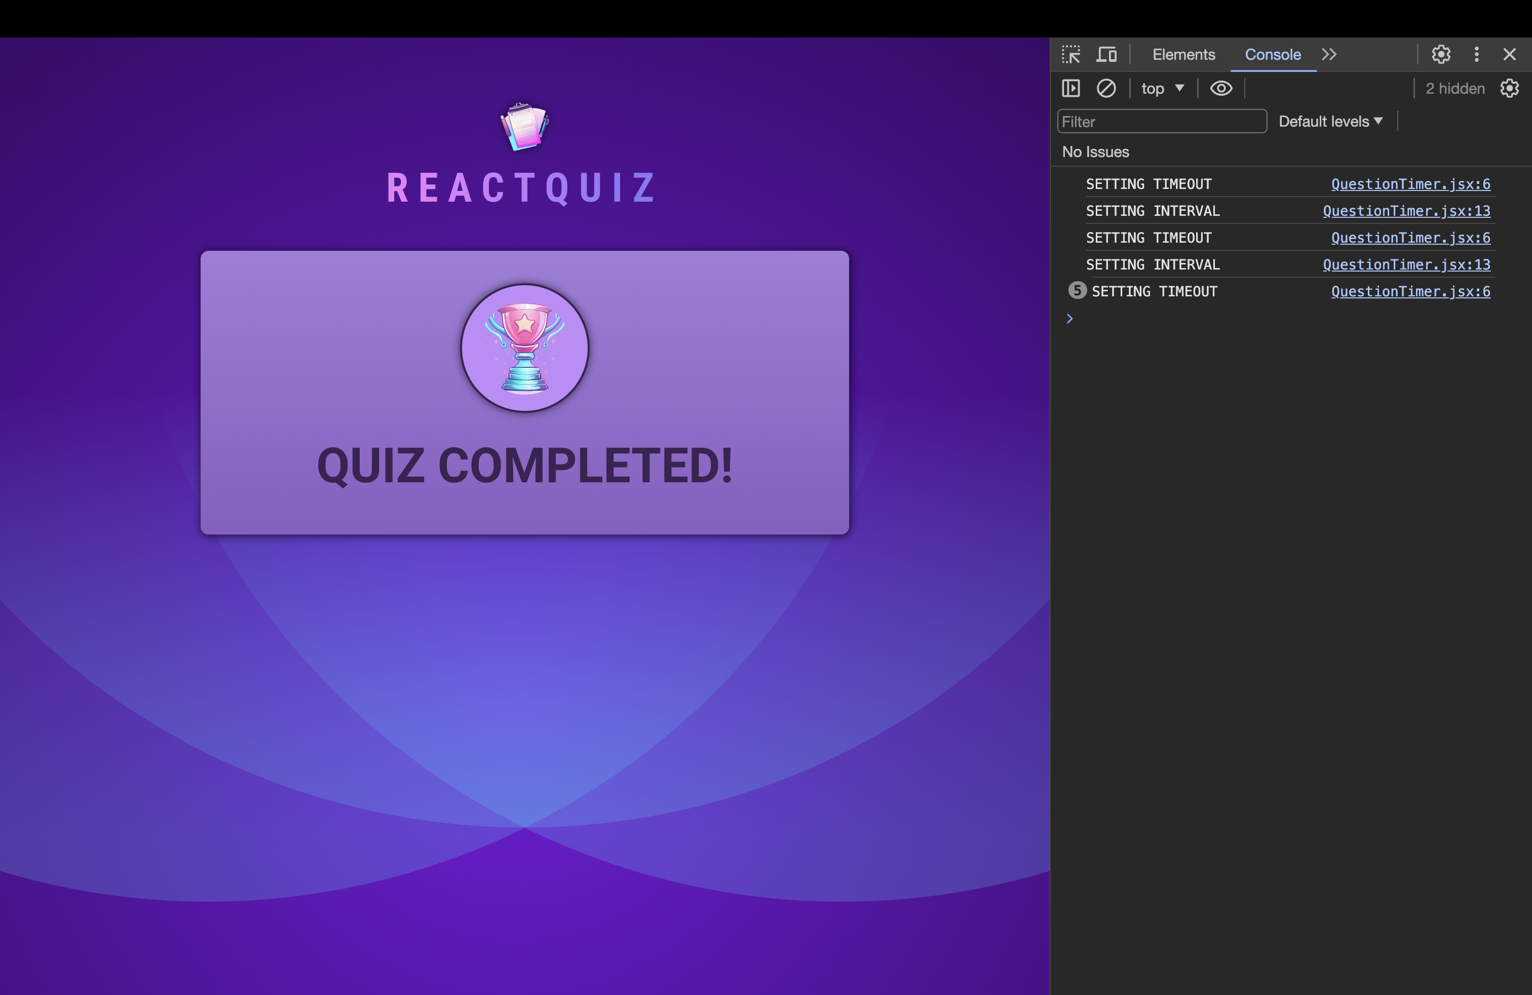Toggle the live expression eye icon
Screen dimensions: 1532x995
coord(1221,88)
